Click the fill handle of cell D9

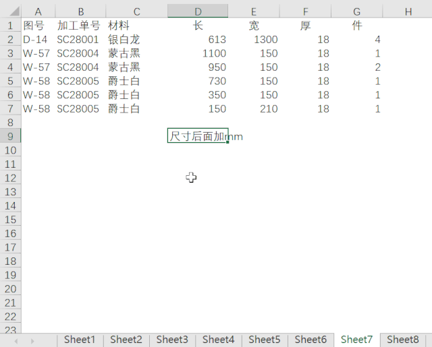227,142
